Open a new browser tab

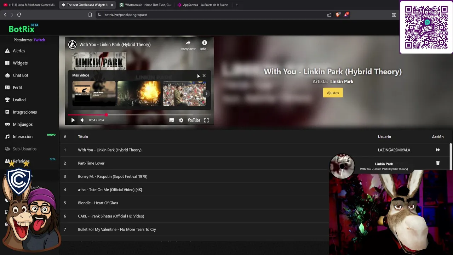pos(237,5)
